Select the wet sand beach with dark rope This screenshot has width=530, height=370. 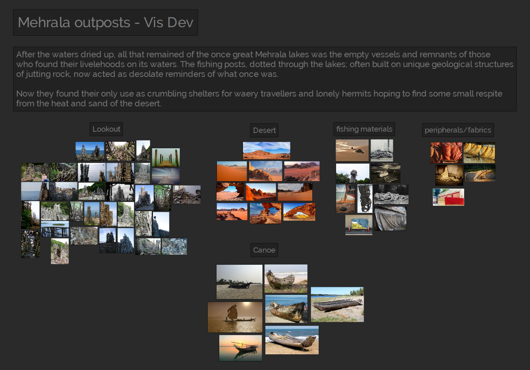click(x=352, y=150)
